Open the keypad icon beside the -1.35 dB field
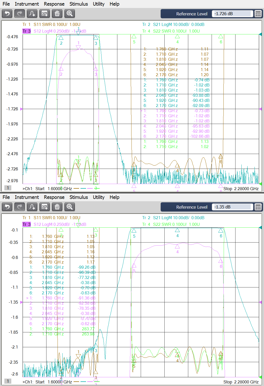This screenshot has height=386, width=264. (258, 207)
